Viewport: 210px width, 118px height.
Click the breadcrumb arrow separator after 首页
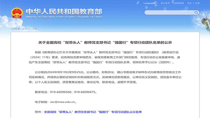click(29, 28)
